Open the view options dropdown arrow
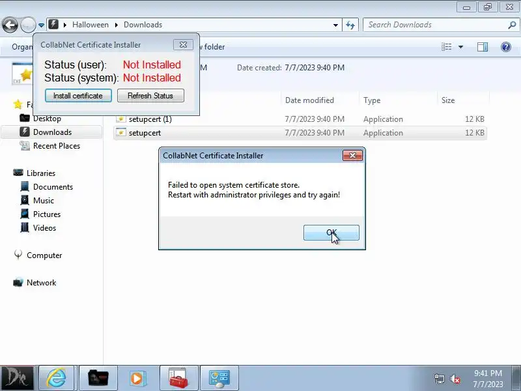This screenshot has height=391, width=521. coord(461,47)
